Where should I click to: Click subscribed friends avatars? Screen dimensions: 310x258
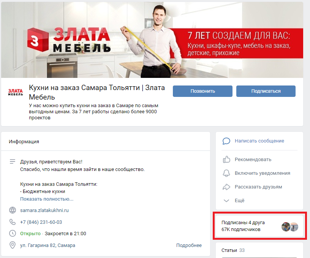pyautogui.click(x=290, y=227)
